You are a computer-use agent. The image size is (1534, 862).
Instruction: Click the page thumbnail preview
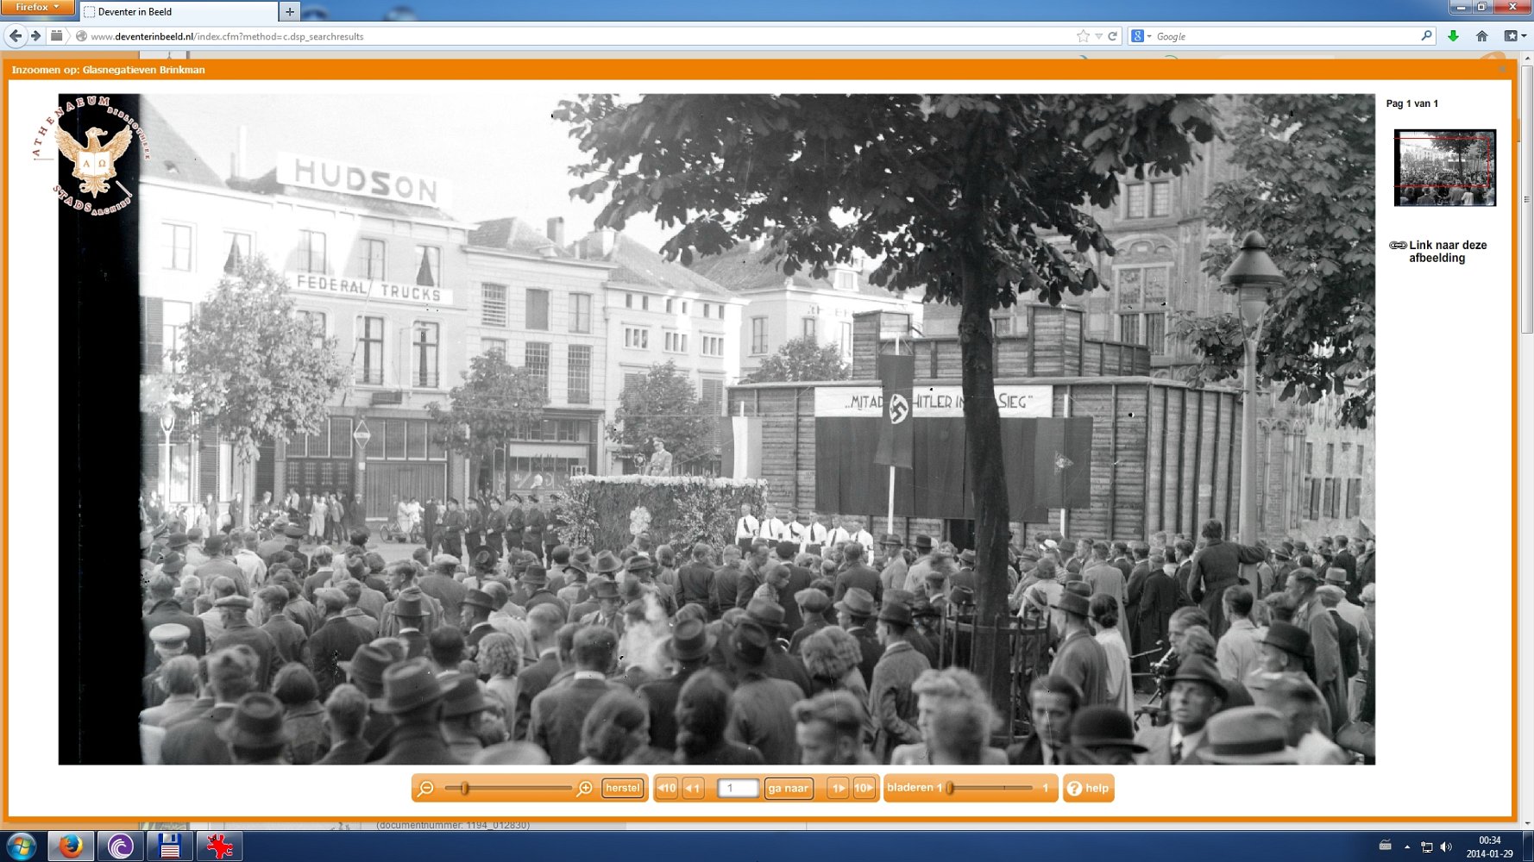click(1445, 167)
